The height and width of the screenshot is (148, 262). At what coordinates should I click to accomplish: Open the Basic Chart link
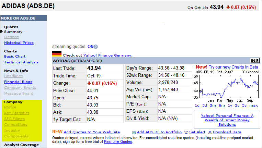tap(15, 56)
